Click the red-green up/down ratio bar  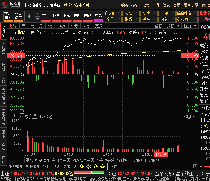[x=89, y=172]
